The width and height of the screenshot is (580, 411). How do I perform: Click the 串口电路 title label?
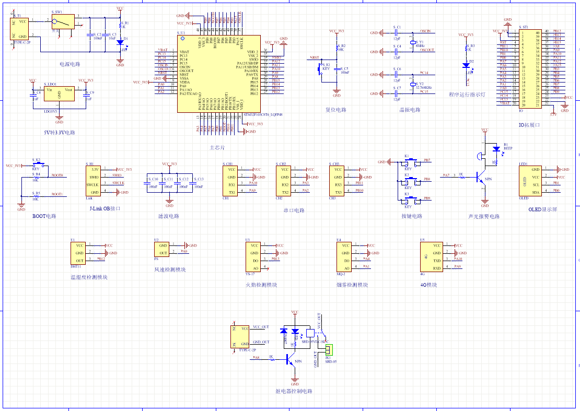point(294,210)
